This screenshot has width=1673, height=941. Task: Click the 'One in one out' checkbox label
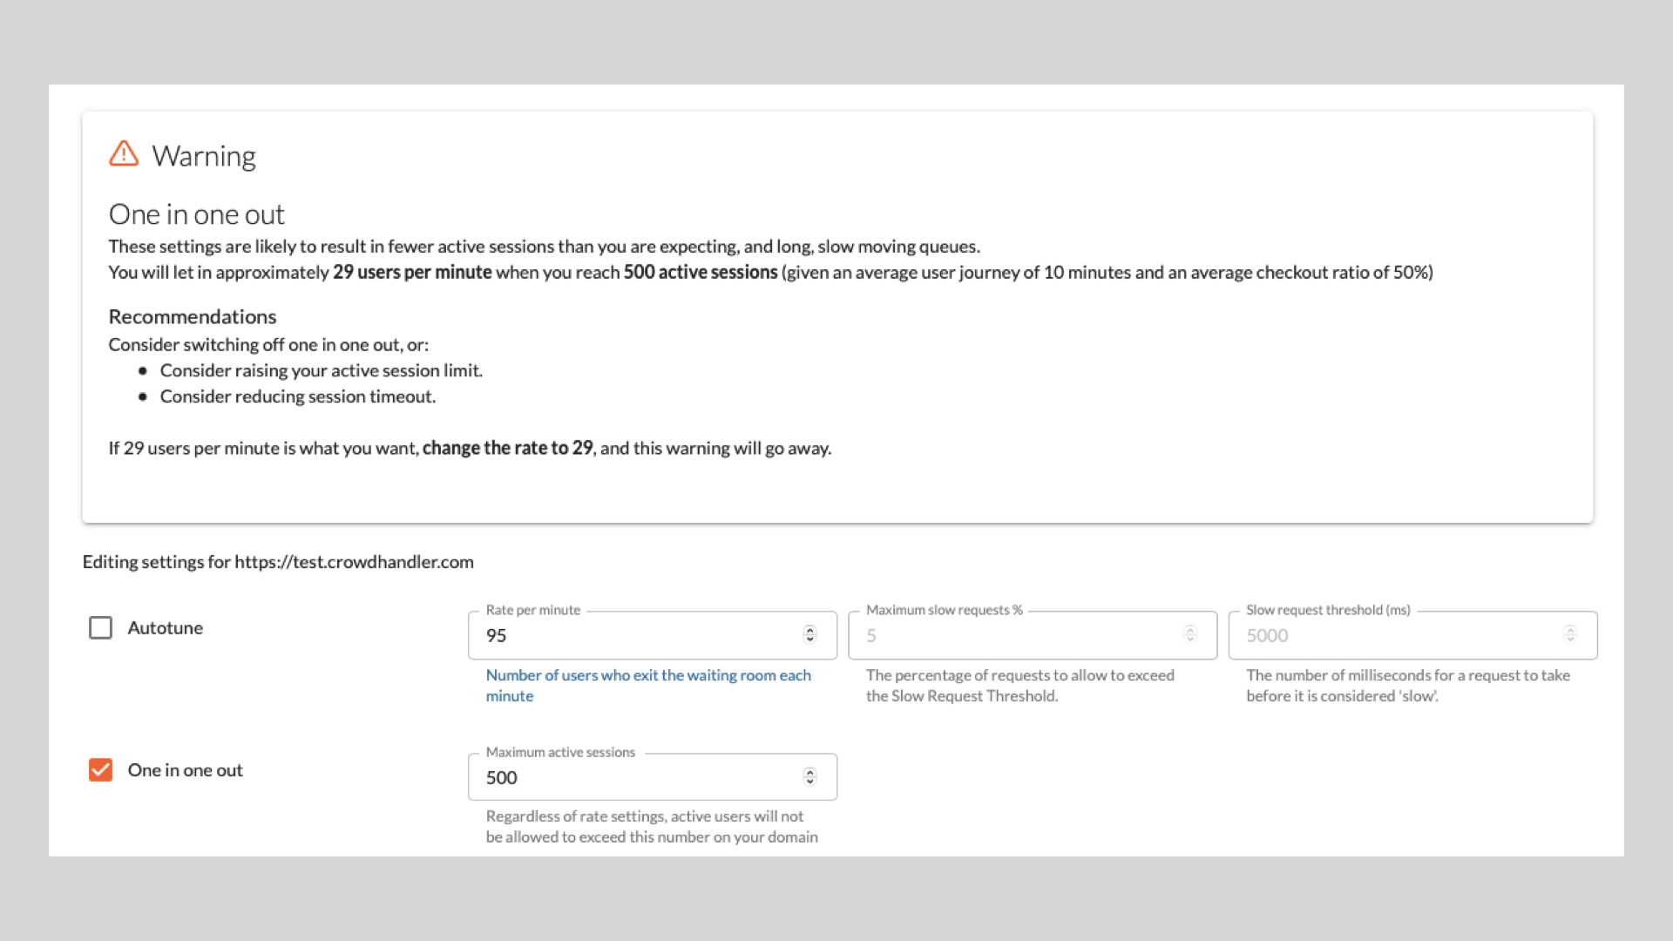185,770
